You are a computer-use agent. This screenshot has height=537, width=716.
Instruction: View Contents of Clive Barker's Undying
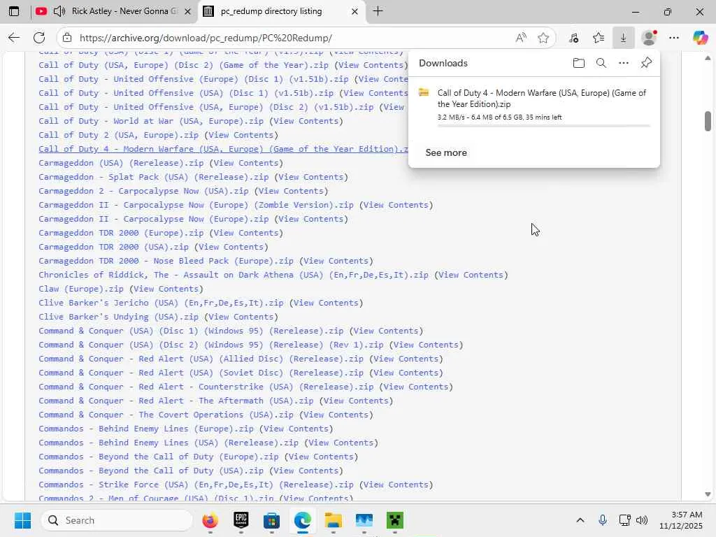coord(241,317)
